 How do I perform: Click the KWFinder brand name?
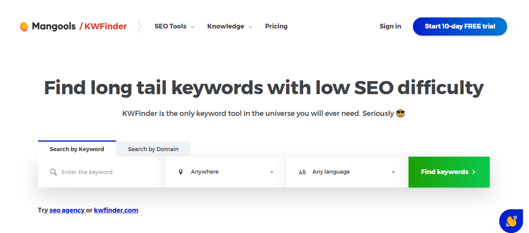[105, 27]
